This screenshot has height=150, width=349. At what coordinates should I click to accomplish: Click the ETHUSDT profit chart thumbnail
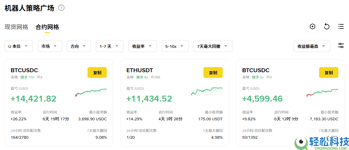pyautogui.click(x=207, y=90)
